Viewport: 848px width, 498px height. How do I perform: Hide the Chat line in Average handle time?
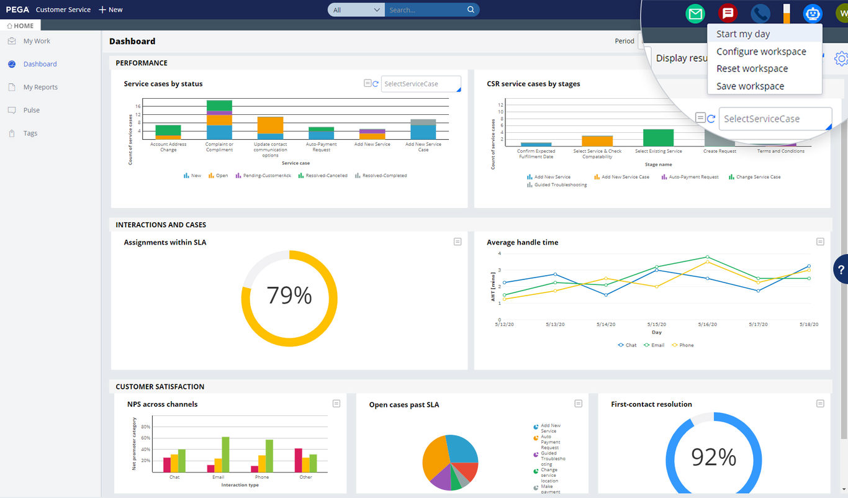click(x=626, y=345)
